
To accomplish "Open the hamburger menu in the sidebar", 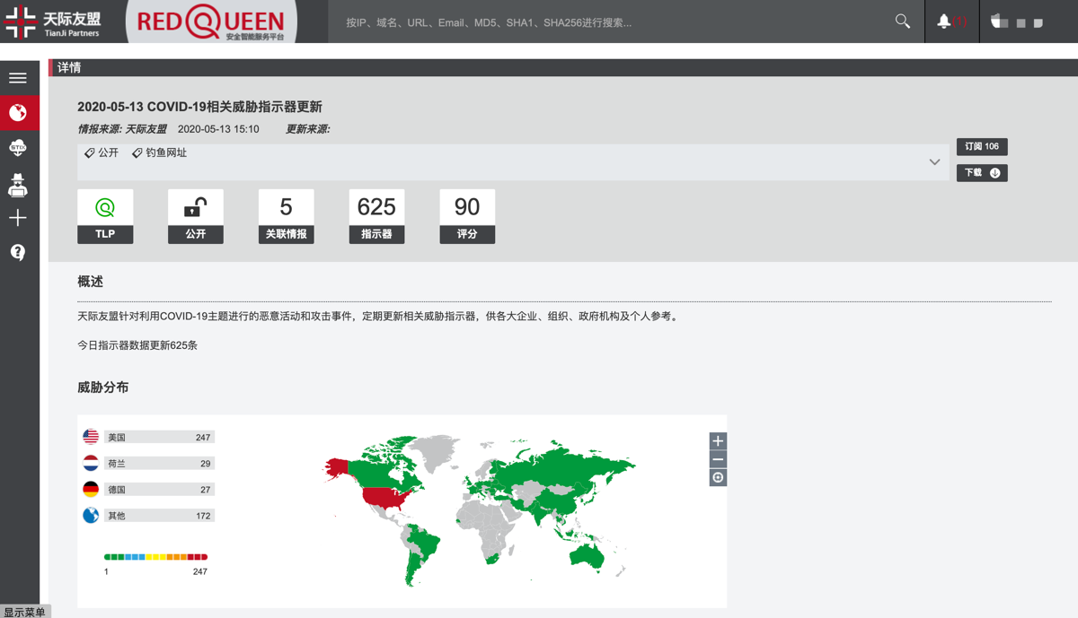I will click(x=18, y=78).
